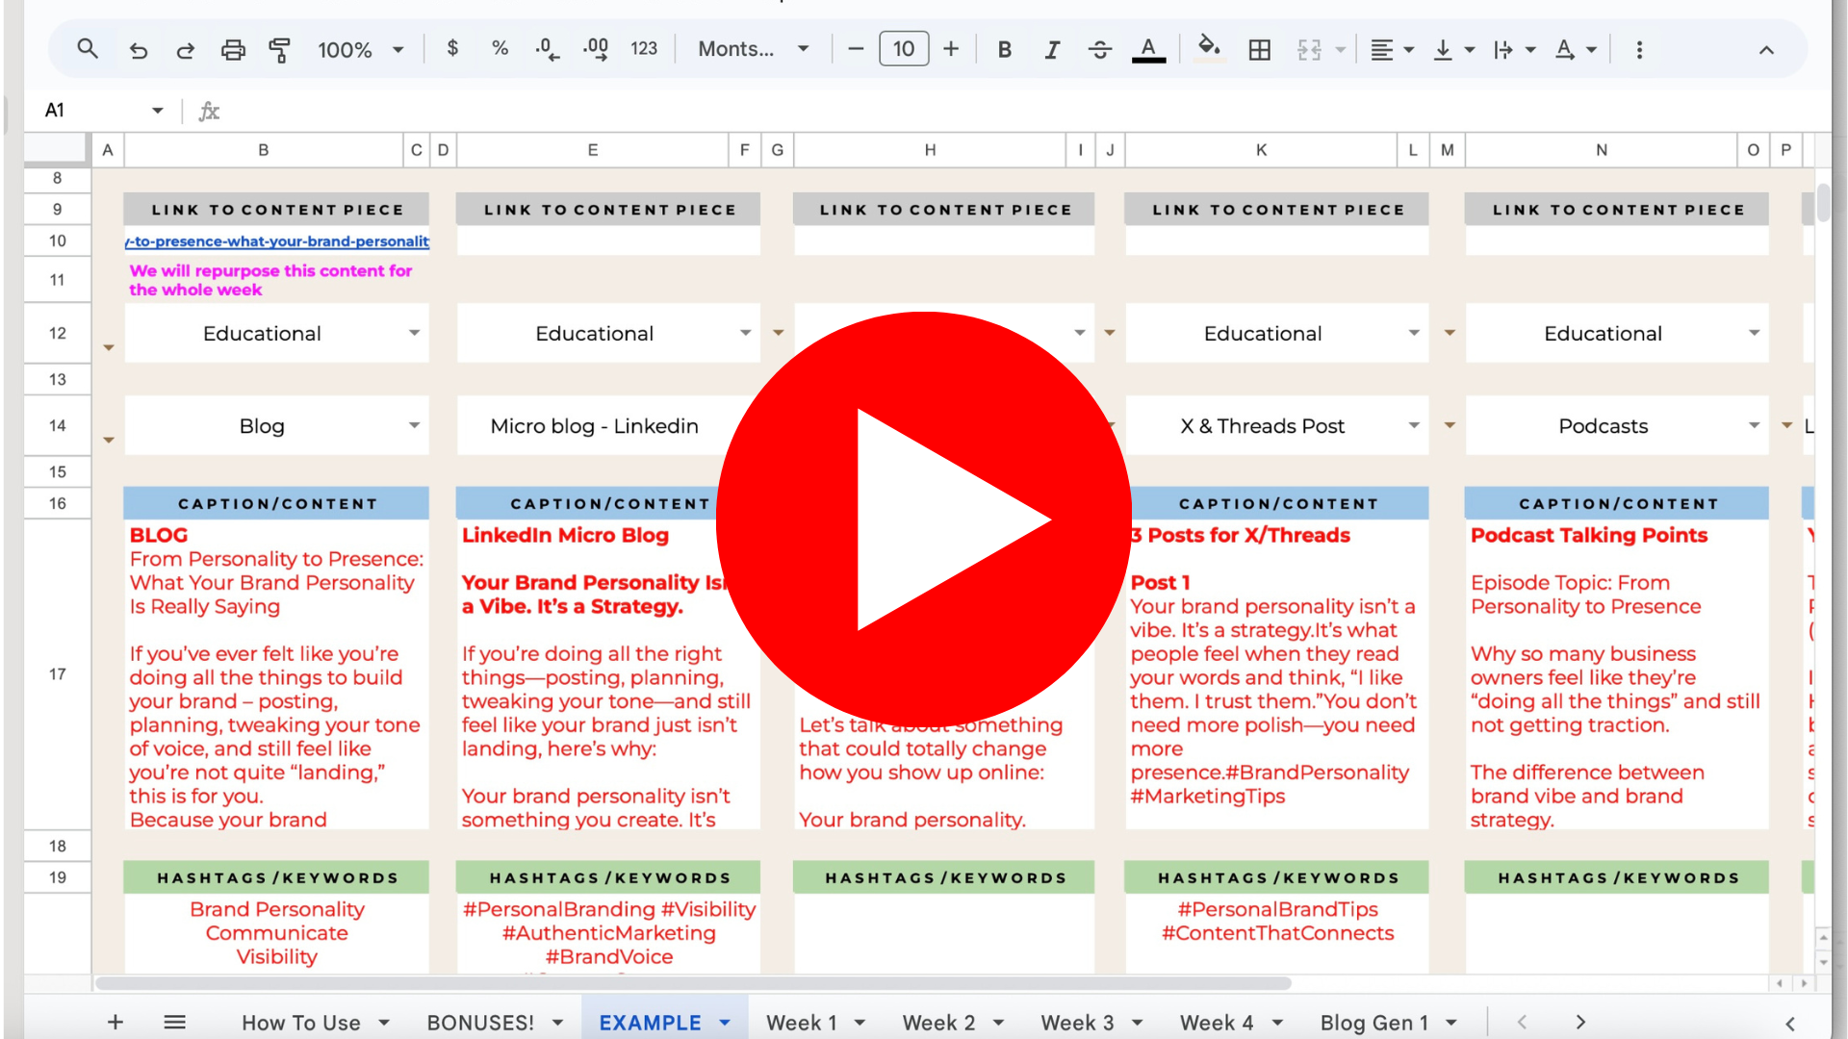The width and height of the screenshot is (1848, 1039).
Task: Open the three-dot more options menu
Action: (1639, 50)
